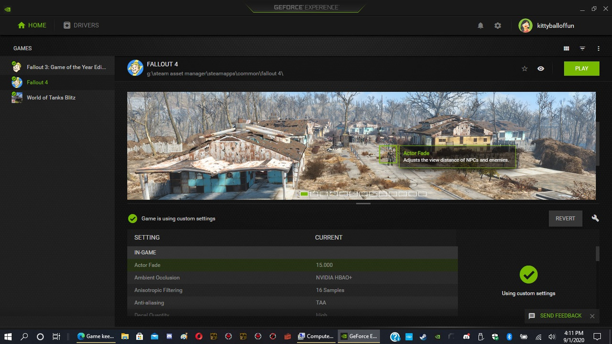This screenshot has width=612, height=344.
Task: Open the volume control in system tray
Action: pos(552,336)
